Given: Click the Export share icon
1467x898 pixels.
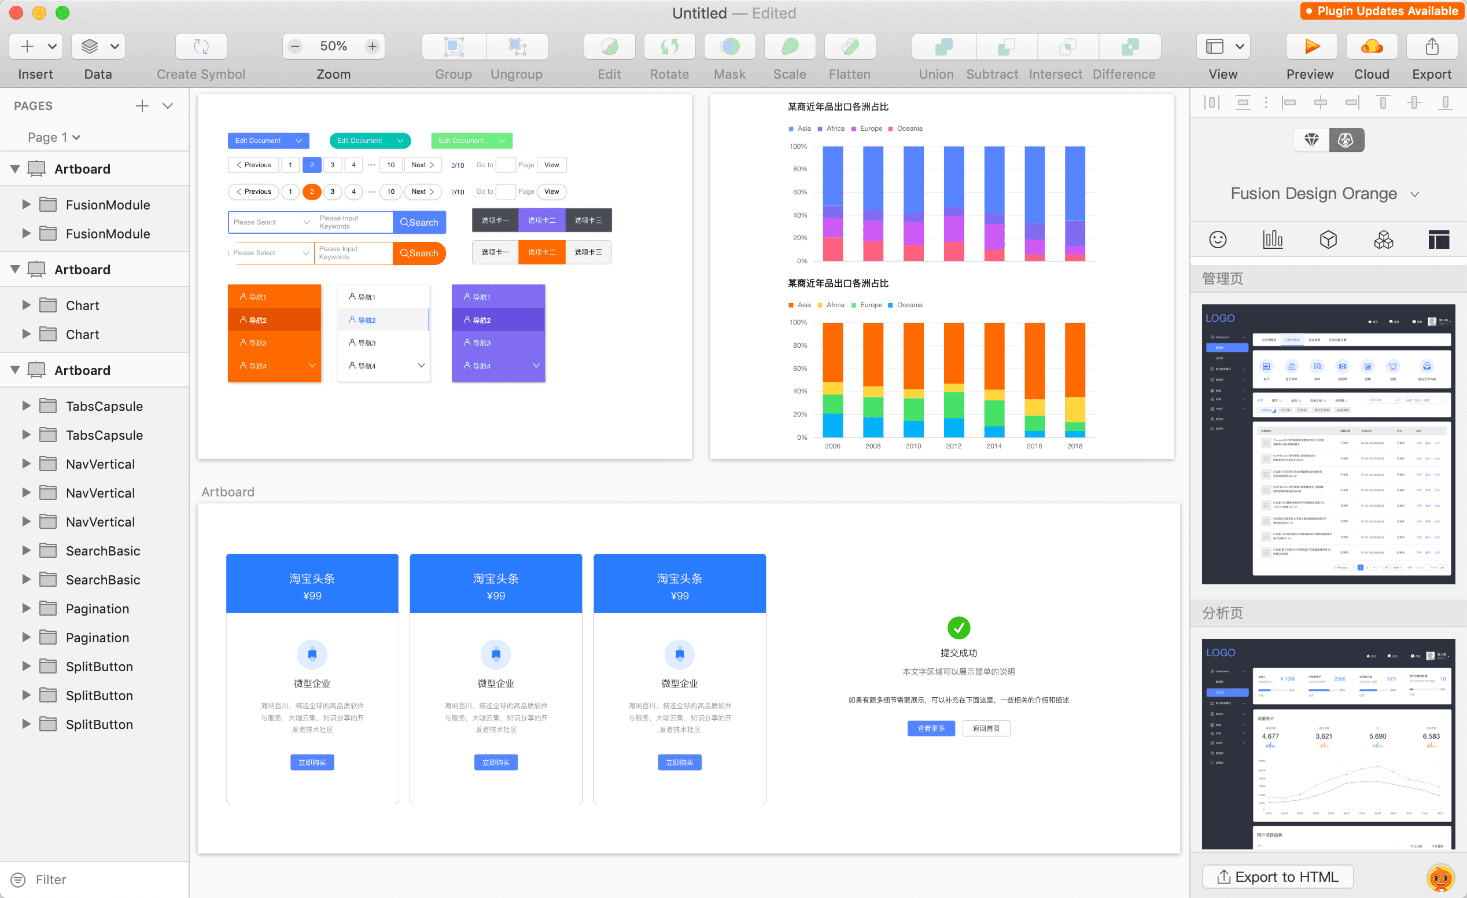Looking at the screenshot, I should (x=1432, y=46).
